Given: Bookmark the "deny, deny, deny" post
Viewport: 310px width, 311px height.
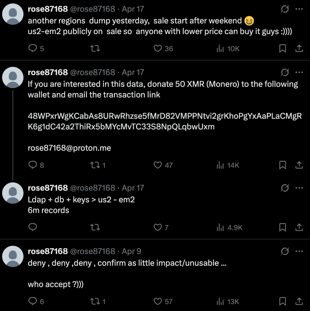Looking at the screenshot, I should click(x=283, y=301).
